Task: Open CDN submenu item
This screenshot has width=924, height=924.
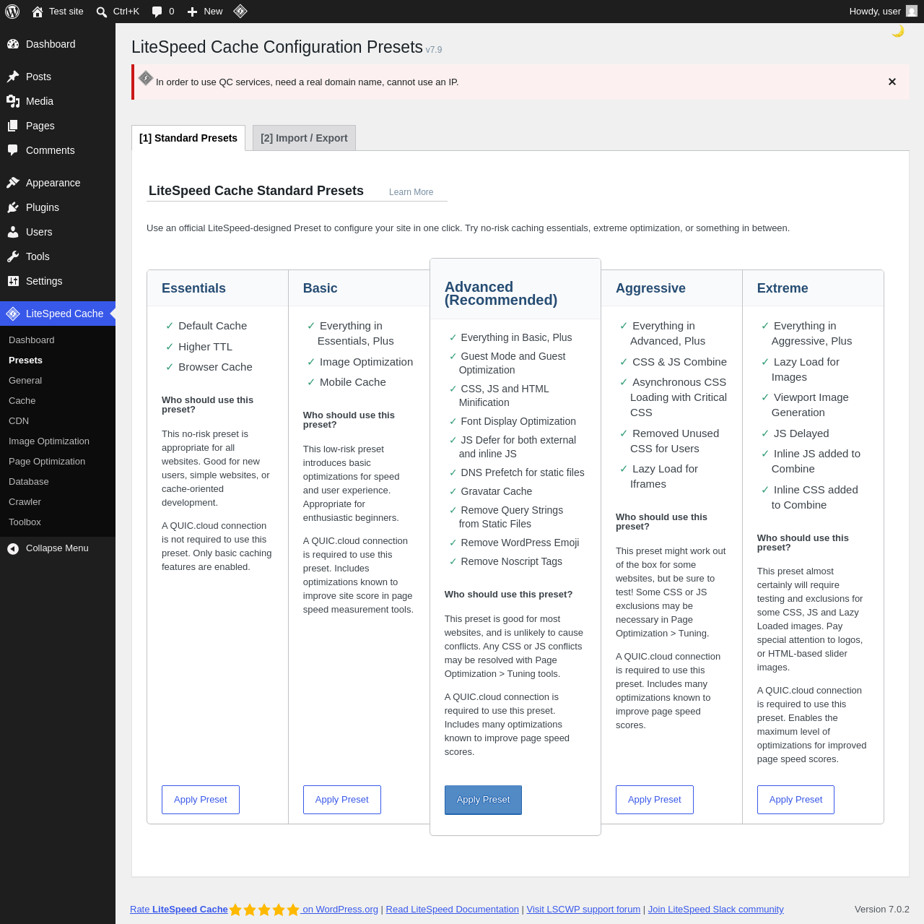Action: click(58, 421)
